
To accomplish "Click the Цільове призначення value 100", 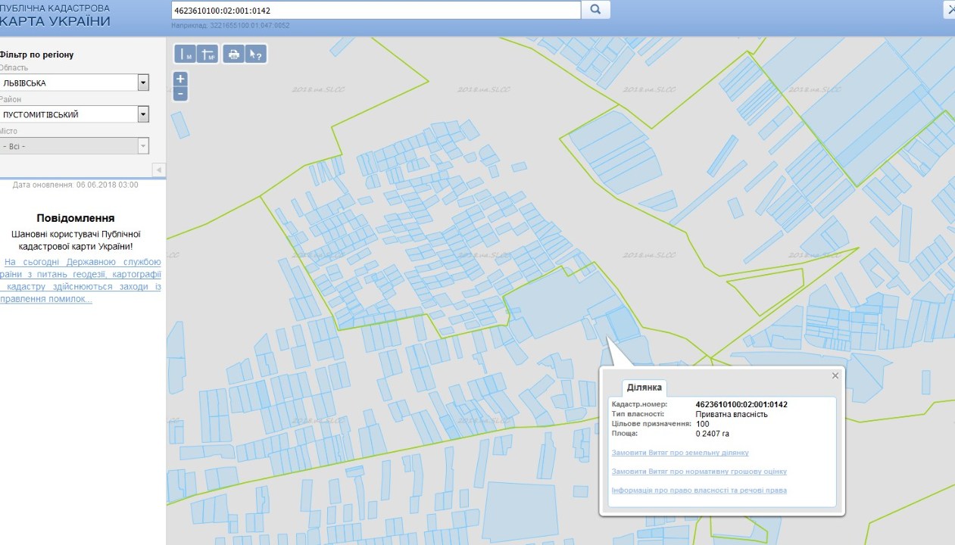I will (x=702, y=424).
